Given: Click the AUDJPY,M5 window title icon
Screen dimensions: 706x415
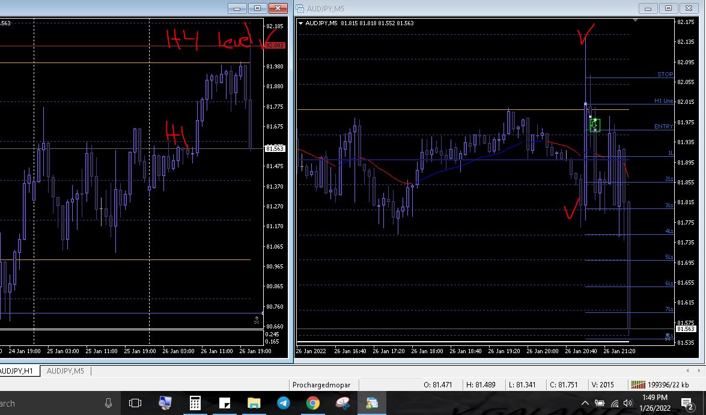Looking at the screenshot, I should pyautogui.click(x=300, y=8).
